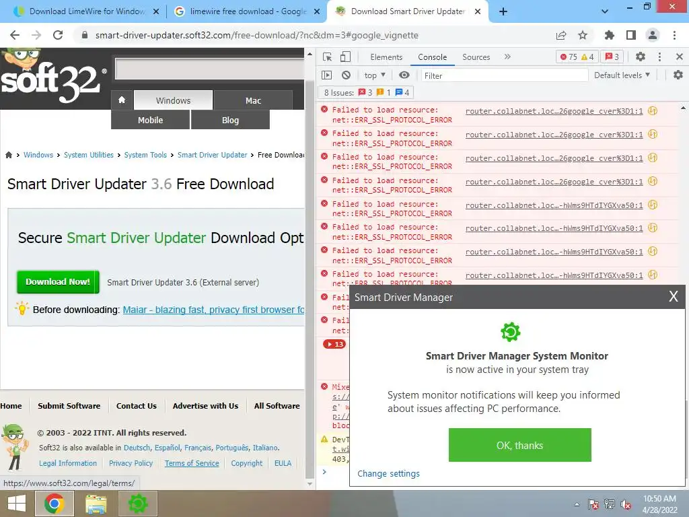Toggle the Chrome side panel icon

[631, 35]
